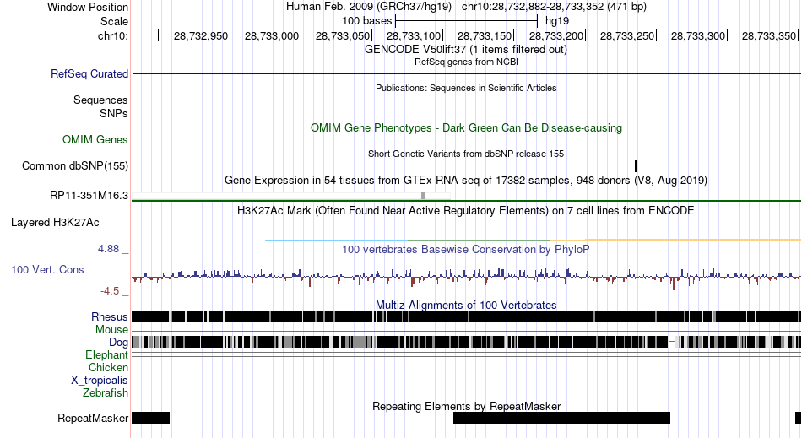The width and height of the screenshot is (802, 438).
Task: Click Multiz Alignments of 100 Vertebrates title
Action: (x=466, y=306)
